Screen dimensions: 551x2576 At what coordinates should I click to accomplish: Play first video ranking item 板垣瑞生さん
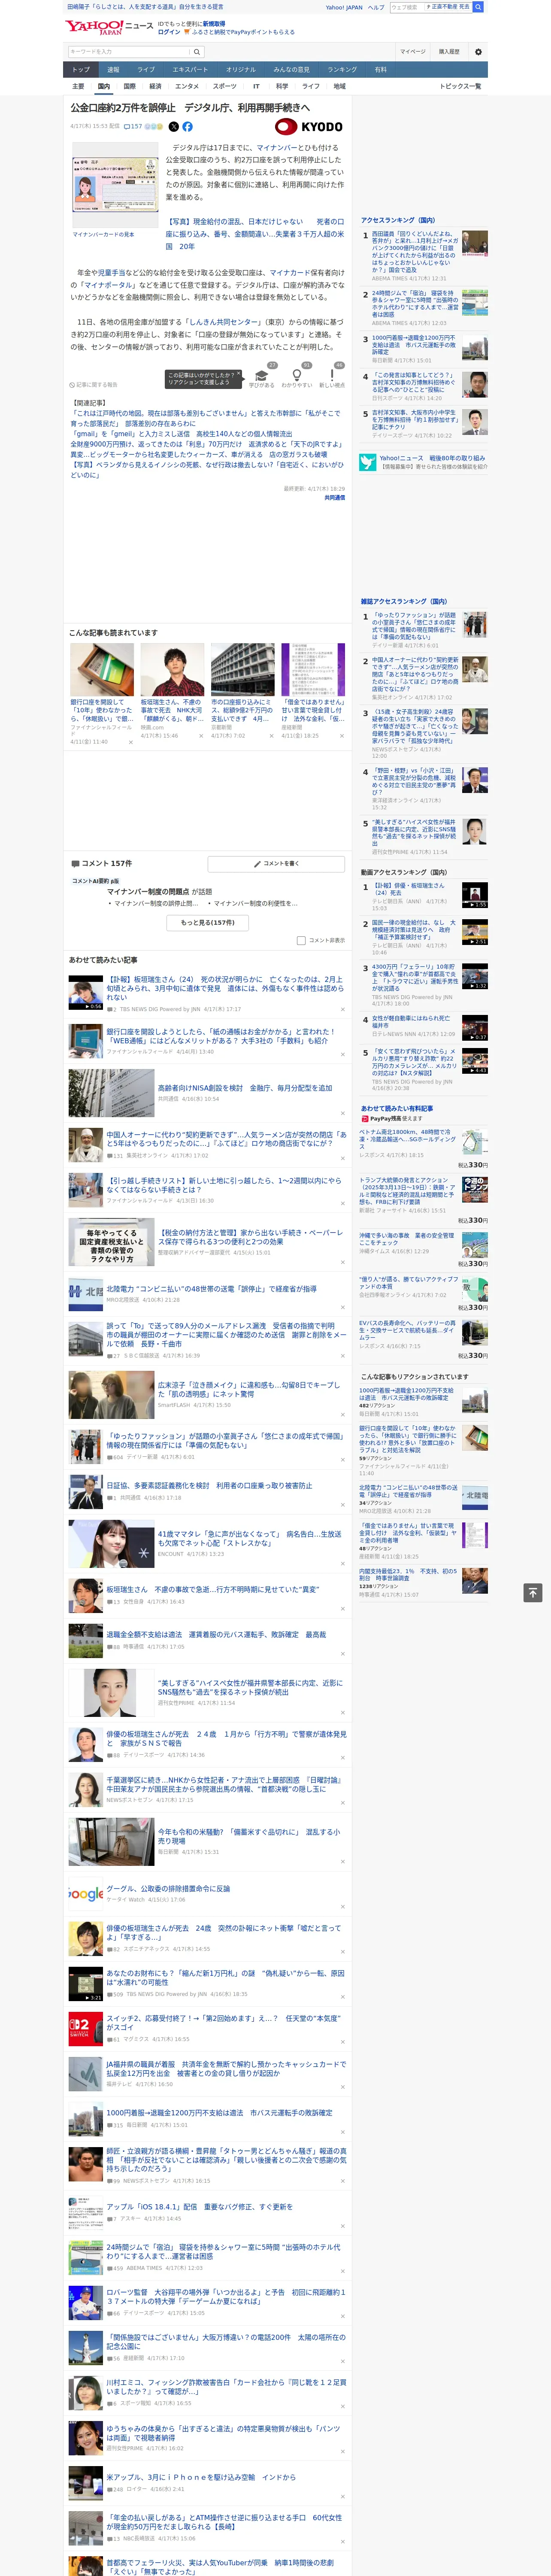click(x=474, y=895)
